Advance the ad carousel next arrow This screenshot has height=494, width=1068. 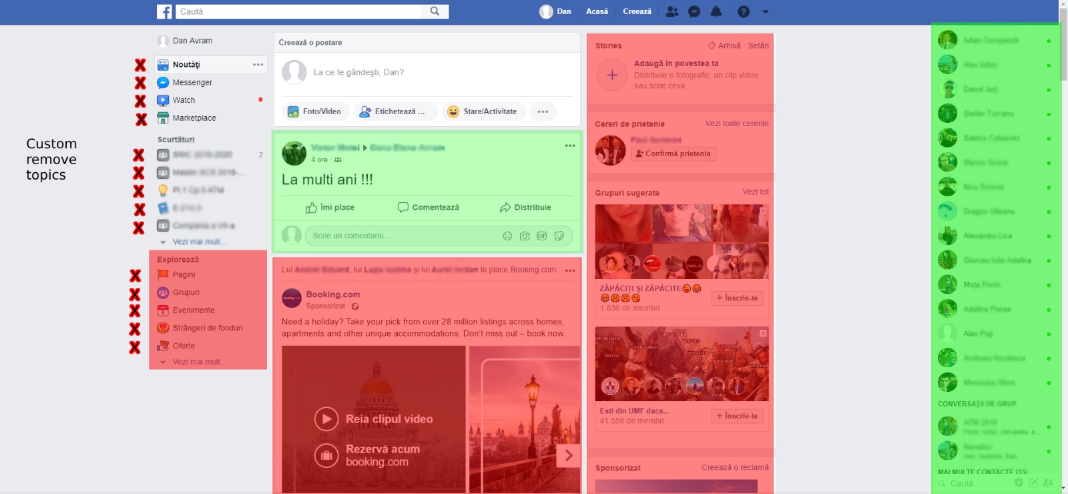coord(568,455)
